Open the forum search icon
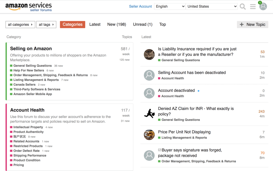Viewport: 273px width, 171px height. coord(243,7)
